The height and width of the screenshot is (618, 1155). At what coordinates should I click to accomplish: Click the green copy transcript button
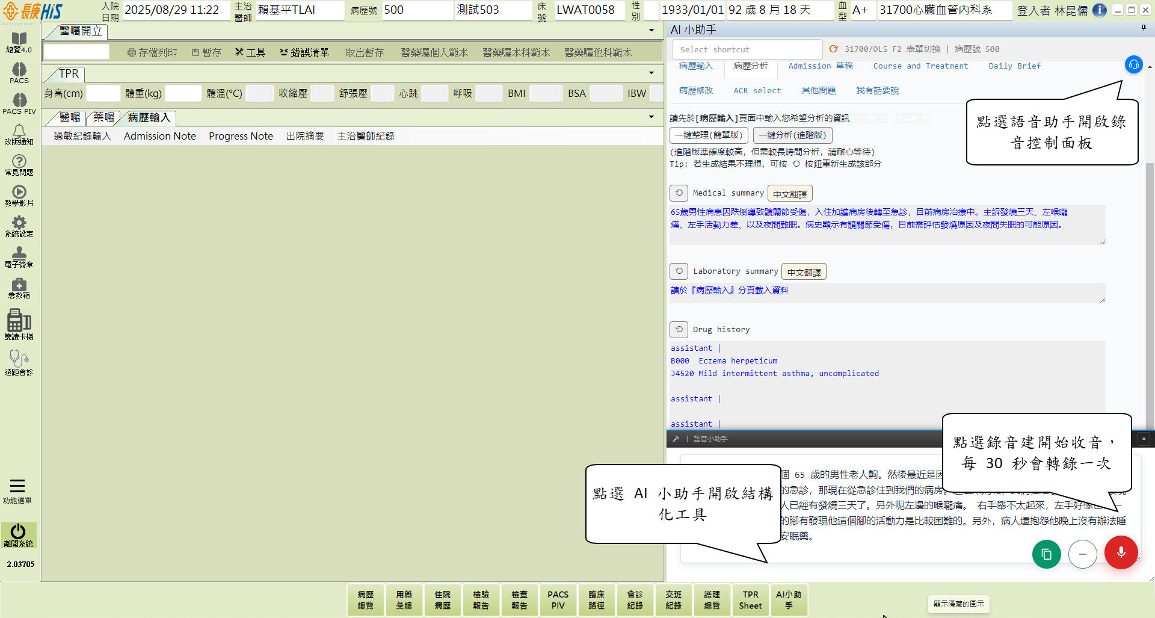[x=1046, y=554]
